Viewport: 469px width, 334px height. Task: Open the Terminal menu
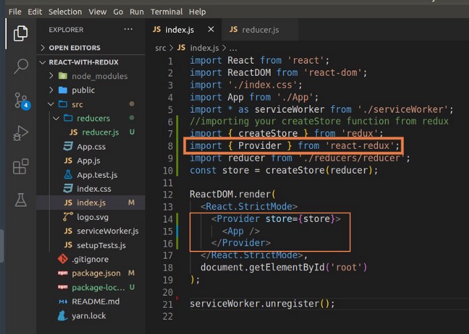[x=165, y=12]
